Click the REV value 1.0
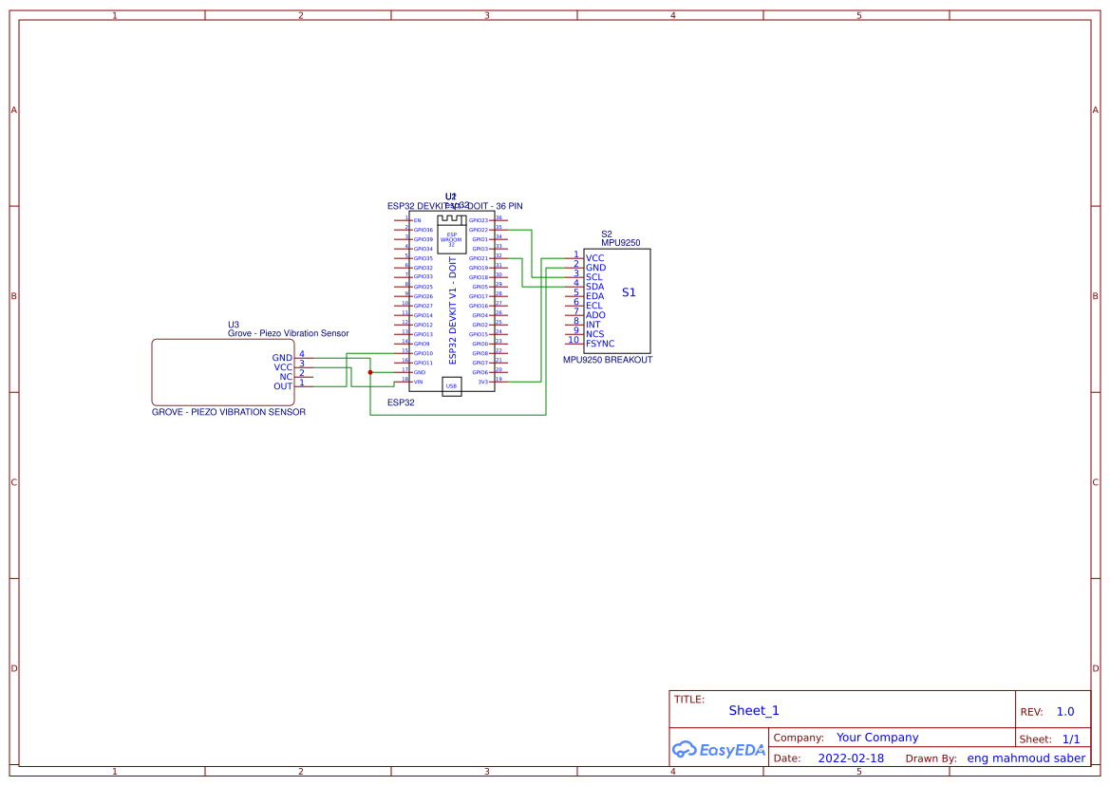Viewport: 1110px width, 786px height. click(x=1063, y=710)
